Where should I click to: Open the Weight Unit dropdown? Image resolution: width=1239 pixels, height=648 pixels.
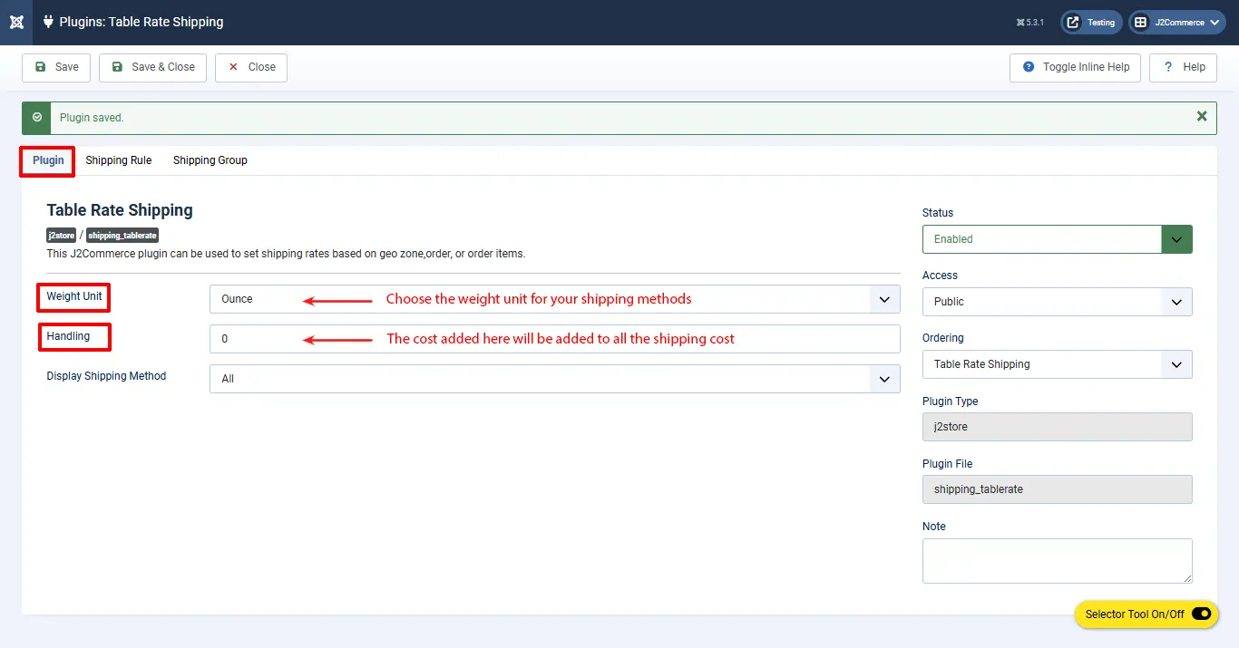point(555,299)
